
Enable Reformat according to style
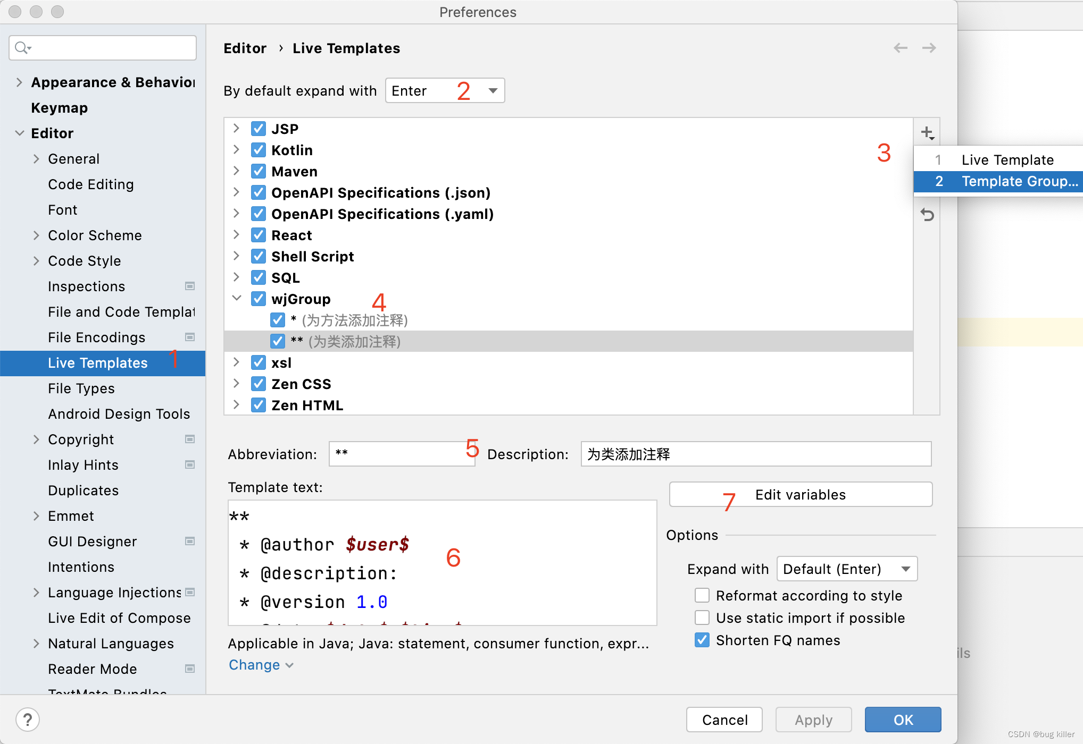pyautogui.click(x=702, y=595)
